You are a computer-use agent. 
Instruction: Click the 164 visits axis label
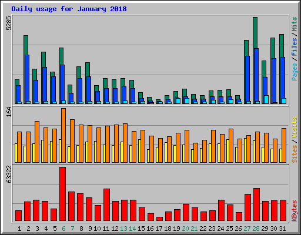[x=9, y=112]
